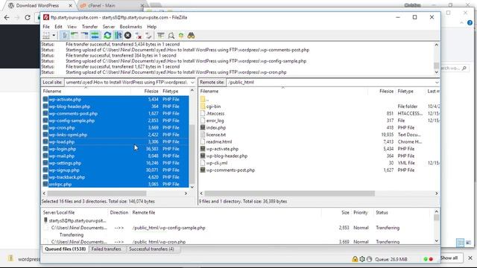Image resolution: width=477 pixels, height=268 pixels.
Task: Click the gear icon in status bar
Action: [x=362, y=259]
